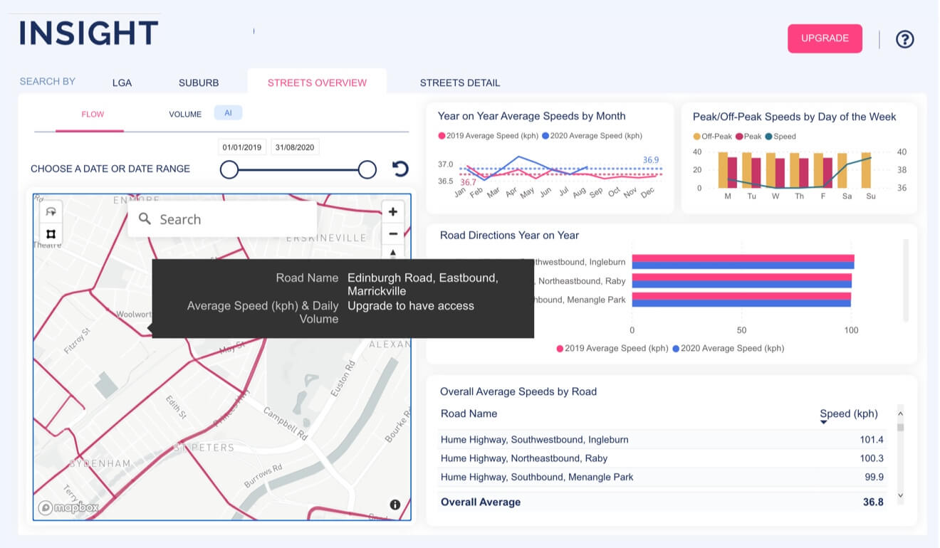
Task: Open the Suburb search tab
Action: click(199, 83)
